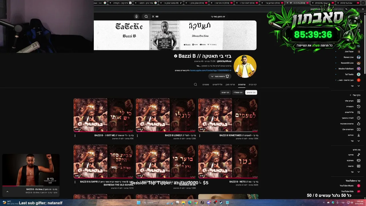The image size is (366, 206).
Task: Open THE OLD SCHOOL video thumbnail
Action: click(x=104, y=161)
